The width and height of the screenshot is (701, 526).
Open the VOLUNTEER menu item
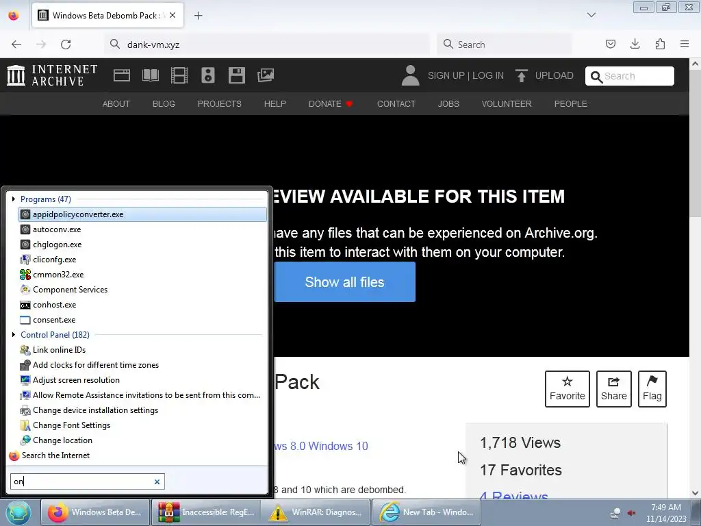pos(507,104)
